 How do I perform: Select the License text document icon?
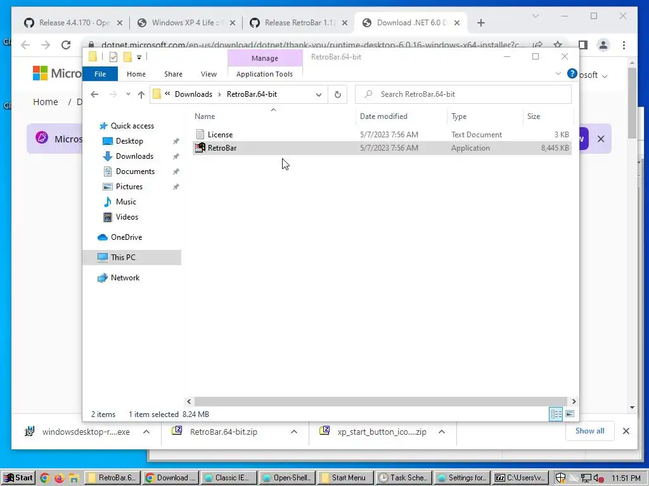point(200,134)
